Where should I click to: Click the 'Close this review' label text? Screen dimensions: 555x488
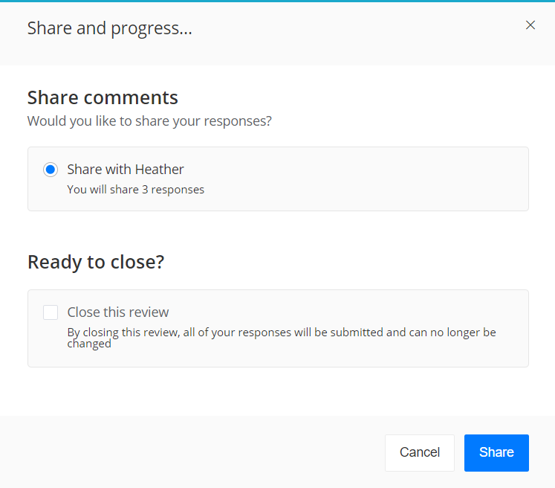pos(118,312)
